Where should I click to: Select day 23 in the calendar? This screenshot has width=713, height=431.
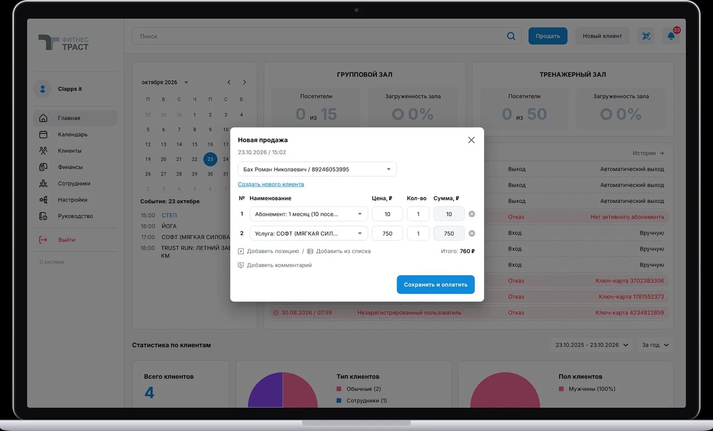pos(210,159)
